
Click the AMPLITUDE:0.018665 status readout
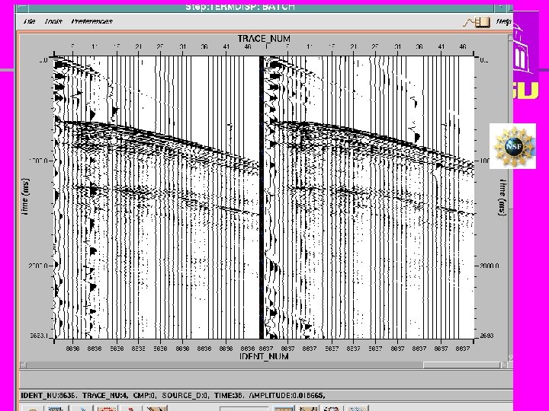pyautogui.click(x=287, y=396)
